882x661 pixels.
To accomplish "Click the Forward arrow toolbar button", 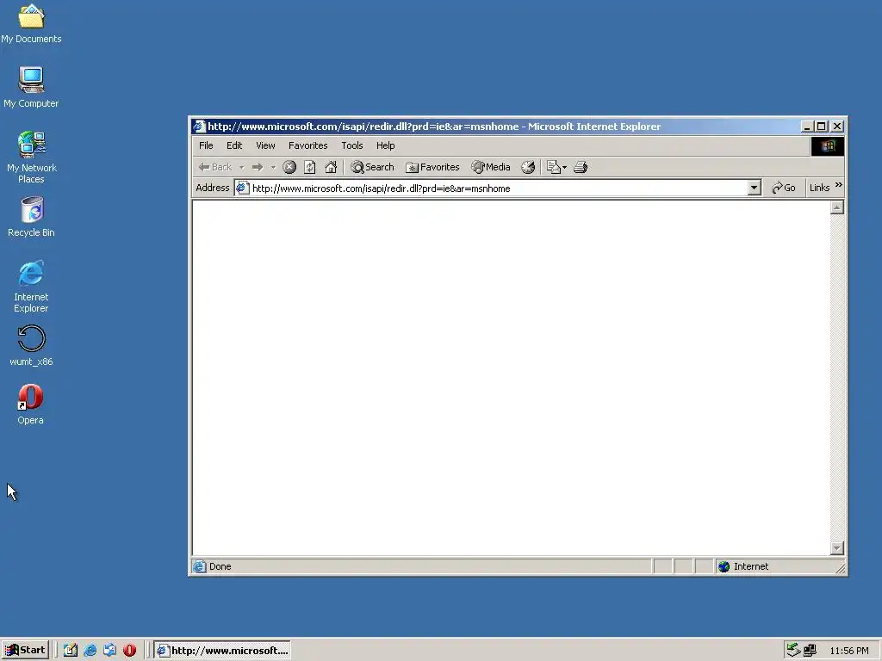I will 258,167.
